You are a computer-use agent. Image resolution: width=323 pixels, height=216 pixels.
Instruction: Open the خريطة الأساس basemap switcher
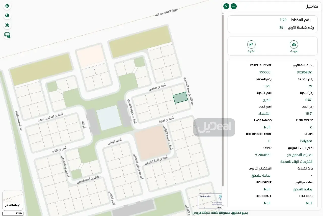pyautogui.click(x=13, y=200)
